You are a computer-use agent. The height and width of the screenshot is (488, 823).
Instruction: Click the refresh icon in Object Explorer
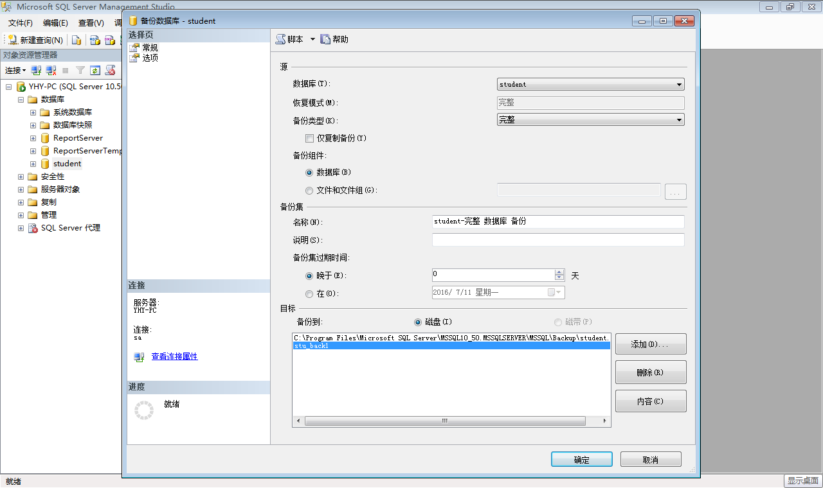tap(95, 70)
